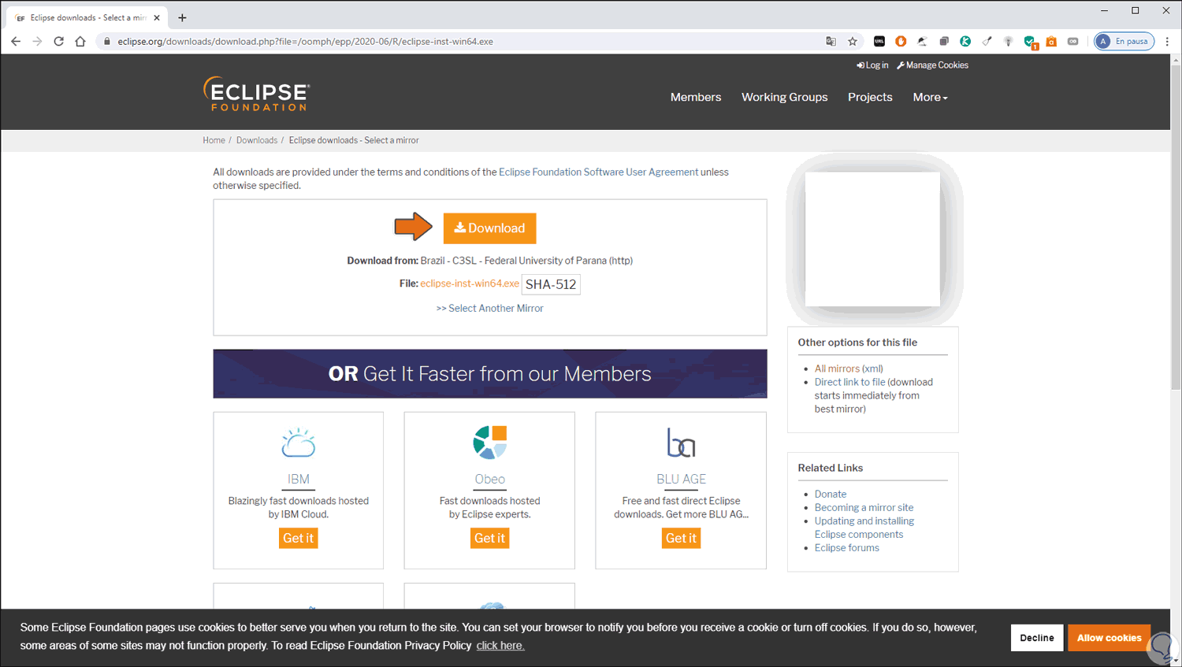Visit the Eclipse forums link
Viewport: 1182px width, 667px height.
[846, 547]
